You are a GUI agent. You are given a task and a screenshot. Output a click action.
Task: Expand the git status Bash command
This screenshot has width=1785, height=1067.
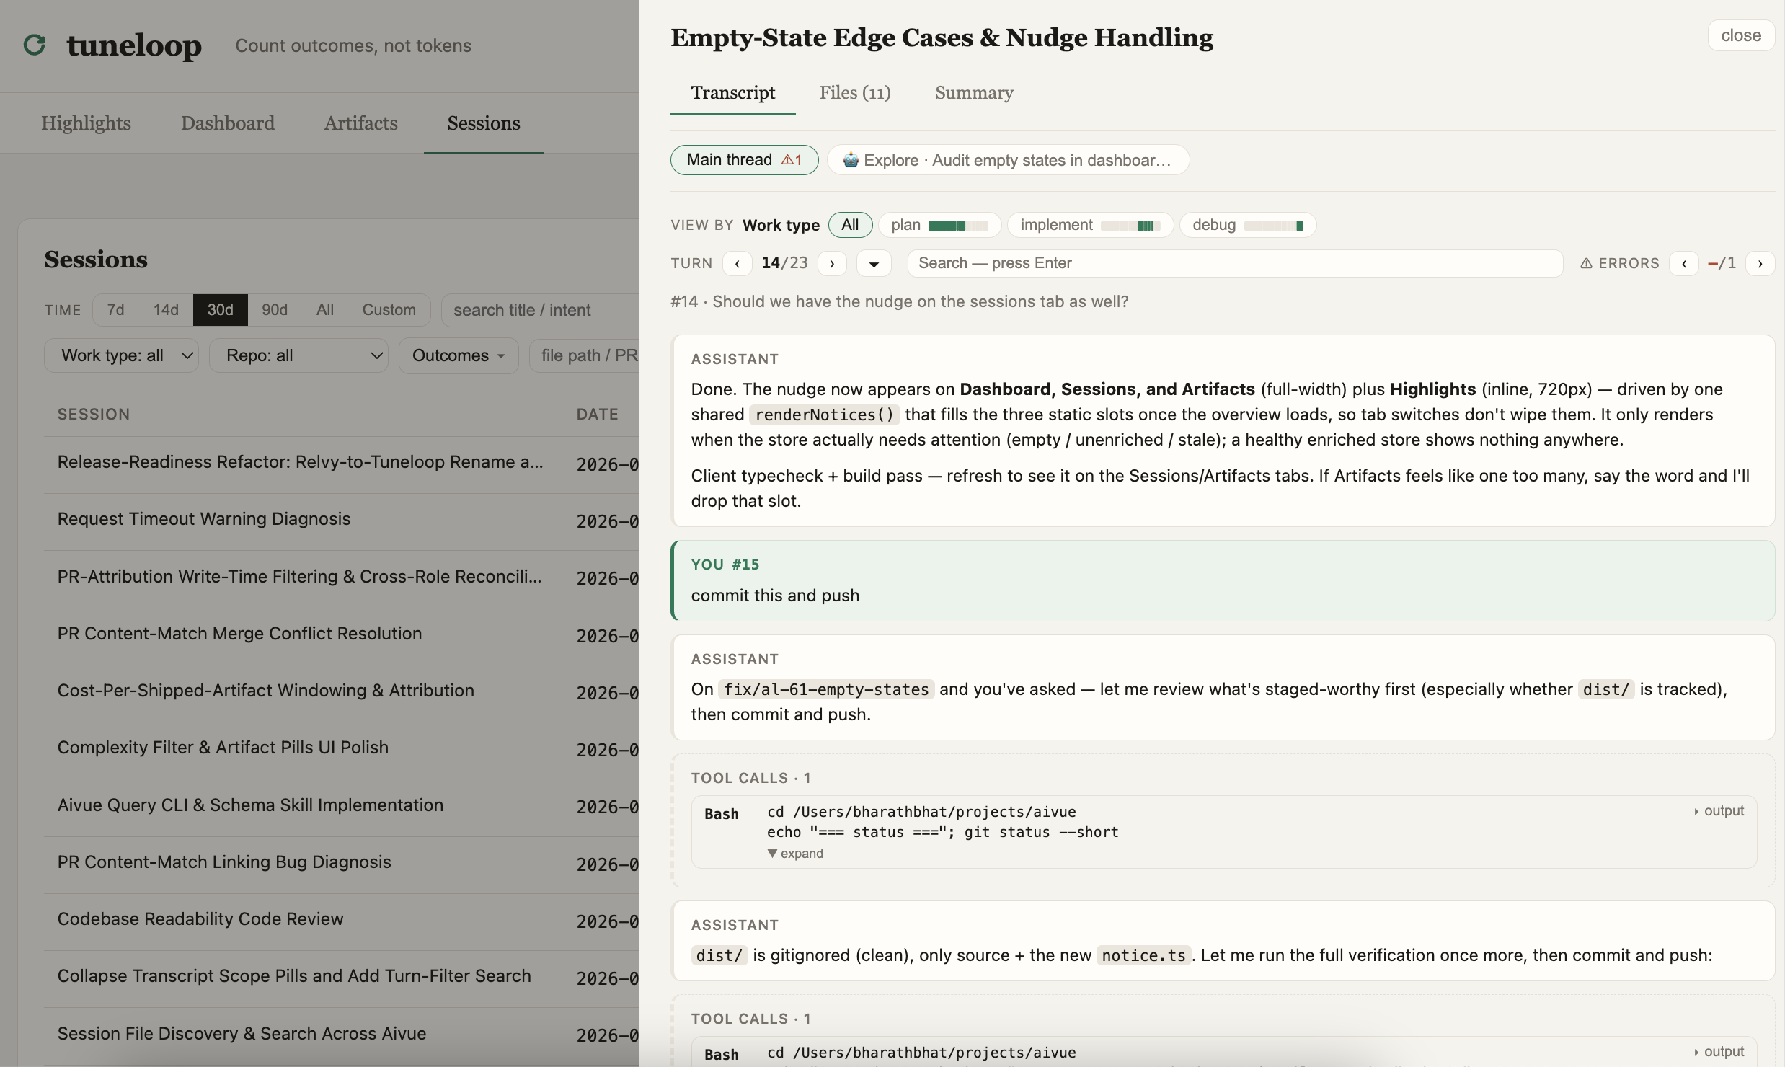(x=795, y=854)
